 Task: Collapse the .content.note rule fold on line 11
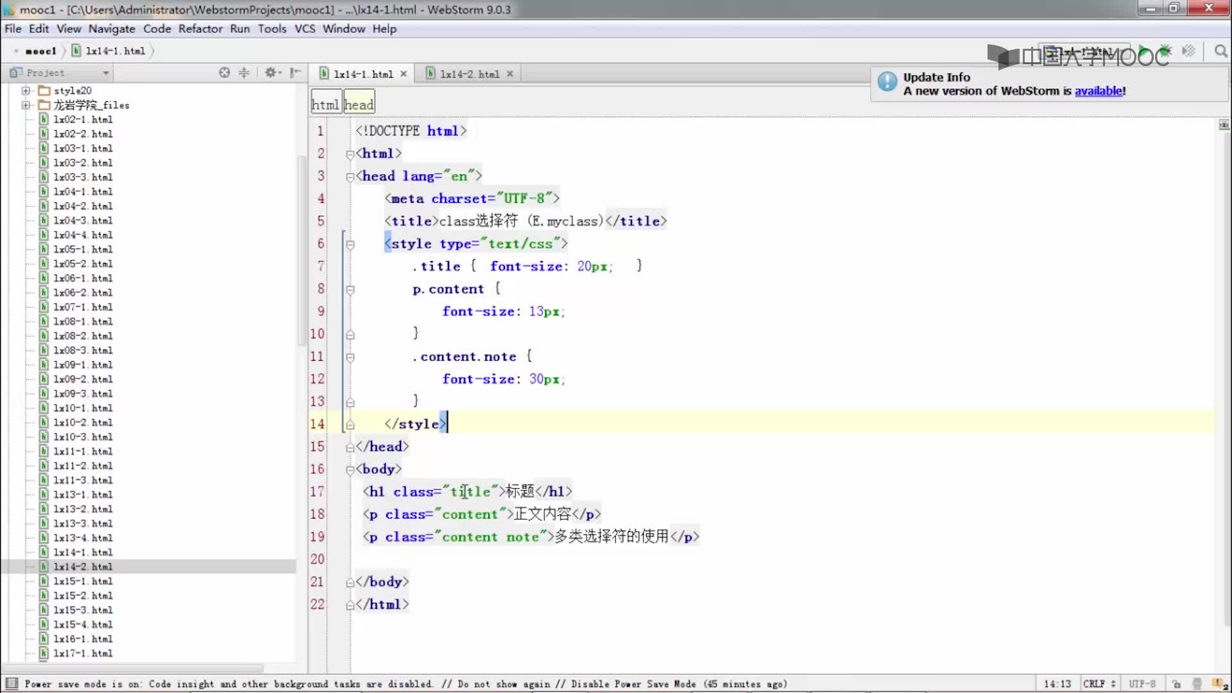coord(350,357)
